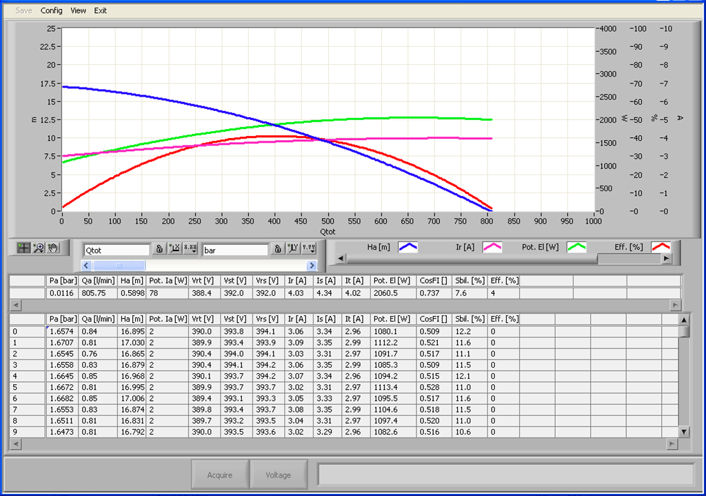The height and width of the screenshot is (496, 706).
Task: Toggle the Qtot axis scale lock
Action: click(159, 250)
